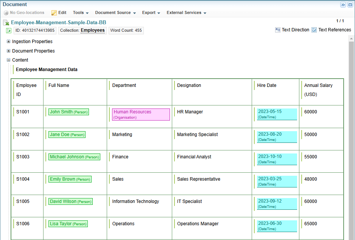
Task: Click the Edit pencil icon
Action: [54, 13]
